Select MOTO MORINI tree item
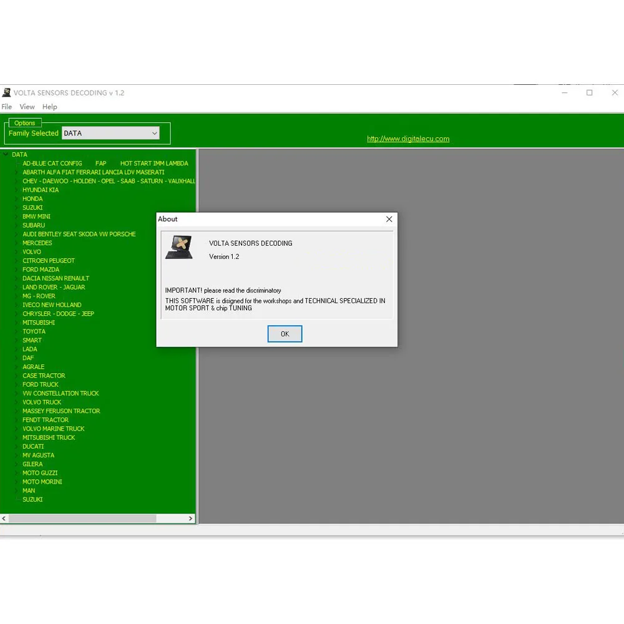Image resolution: width=624 pixels, height=624 pixels. pyautogui.click(x=42, y=482)
